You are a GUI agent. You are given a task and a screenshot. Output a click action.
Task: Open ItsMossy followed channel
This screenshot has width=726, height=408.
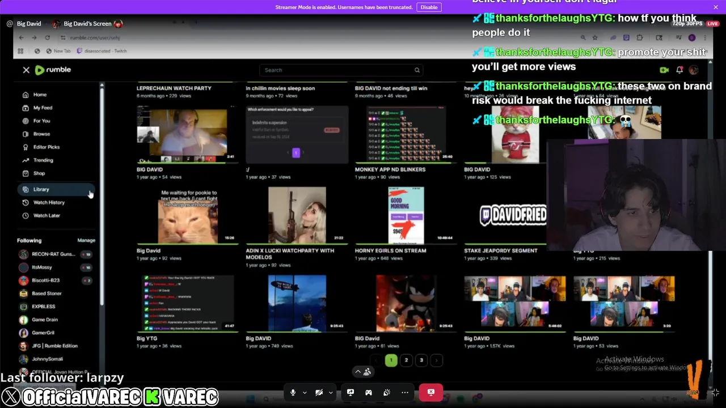[x=42, y=267]
